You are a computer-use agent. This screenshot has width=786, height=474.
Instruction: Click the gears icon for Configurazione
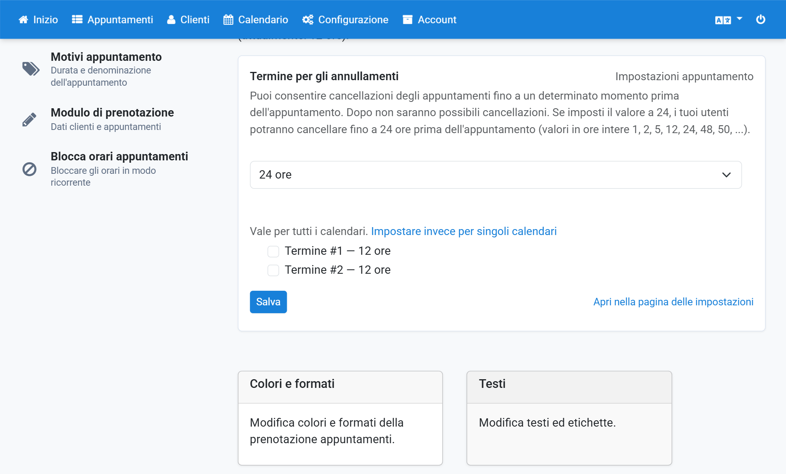[x=308, y=20]
